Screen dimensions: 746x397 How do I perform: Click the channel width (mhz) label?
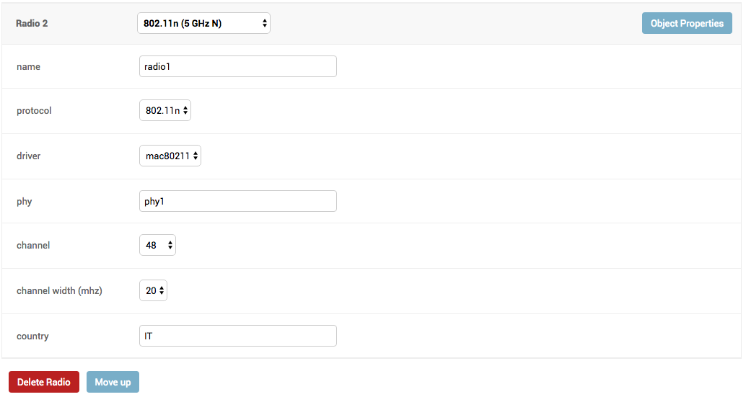(x=59, y=290)
